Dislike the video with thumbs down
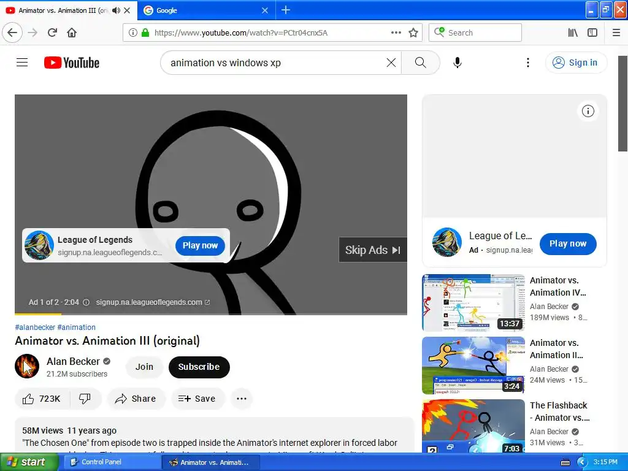The image size is (628, 471). (85, 399)
